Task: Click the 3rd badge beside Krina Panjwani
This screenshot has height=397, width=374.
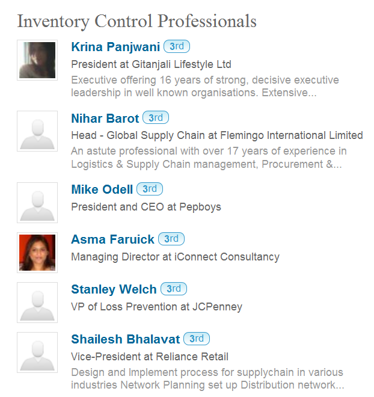Action: point(177,46)
